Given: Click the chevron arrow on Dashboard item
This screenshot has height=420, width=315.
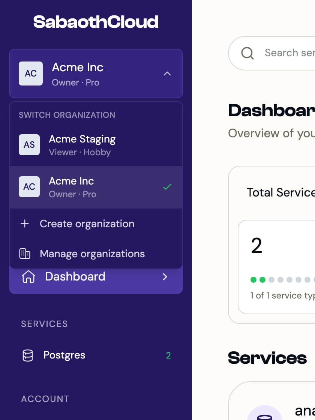Looking at the screenshot, I should (x=165, y=277).
